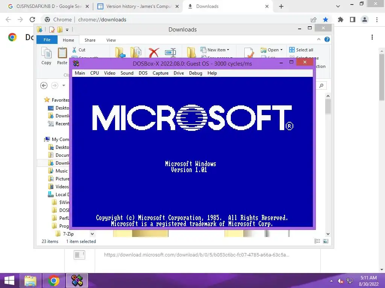Screen dimensions: 385x288
Task: Open Explorer Help question mark icon
Action: [x=327, y=39]
